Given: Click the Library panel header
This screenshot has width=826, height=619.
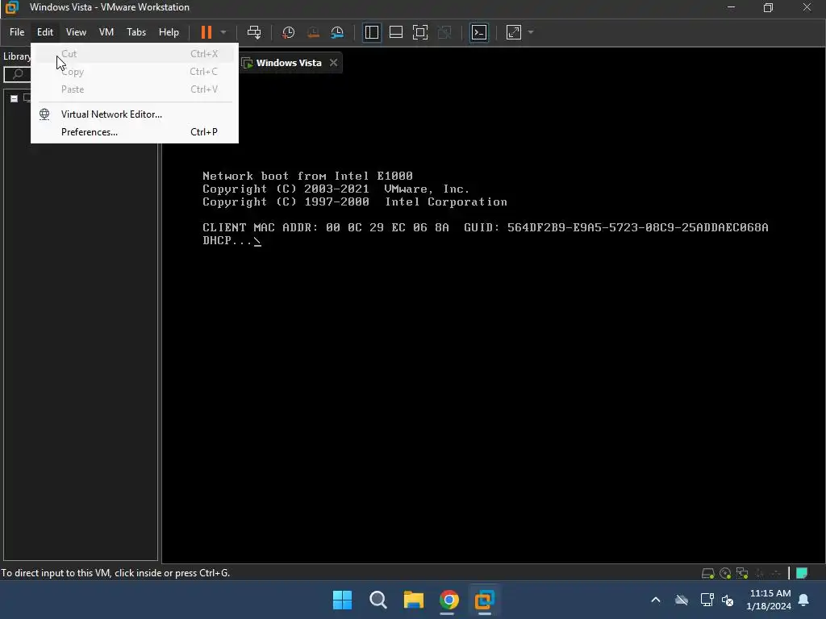Looking at the screenshot, I should (x=17, y=56).
